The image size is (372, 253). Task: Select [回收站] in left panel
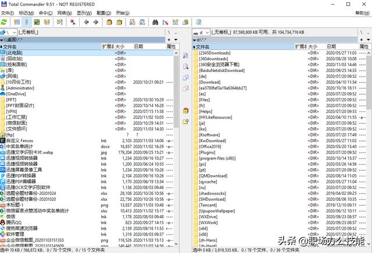pyautogui.click(x=87, y=59)
